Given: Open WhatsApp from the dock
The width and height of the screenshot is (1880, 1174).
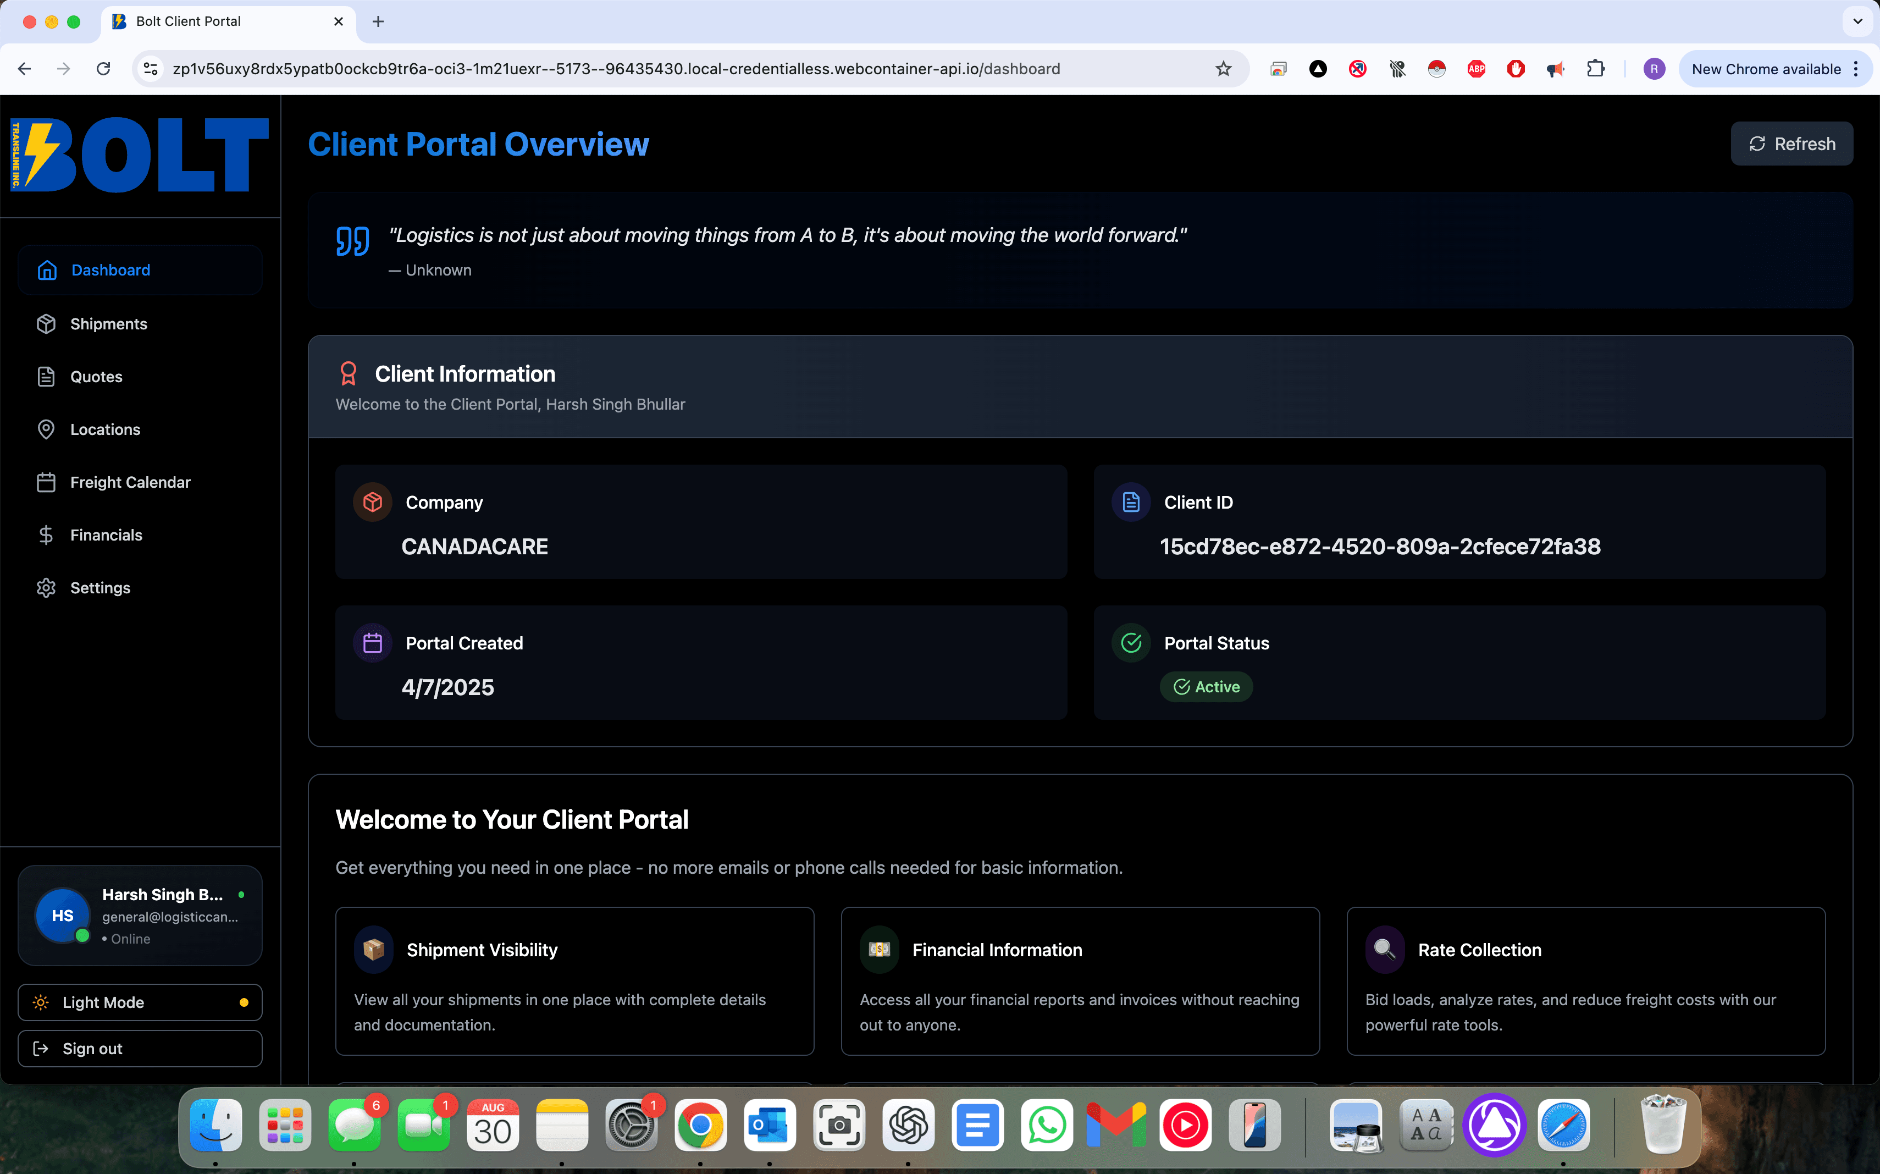Looking at the screenshot, I should (1046, 1125).
